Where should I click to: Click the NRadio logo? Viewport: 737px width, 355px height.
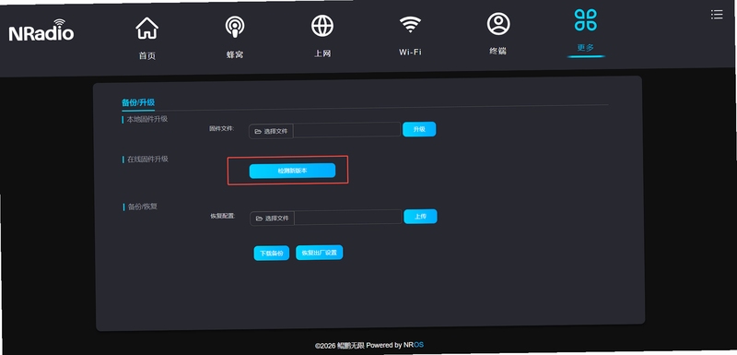(41, 30)
